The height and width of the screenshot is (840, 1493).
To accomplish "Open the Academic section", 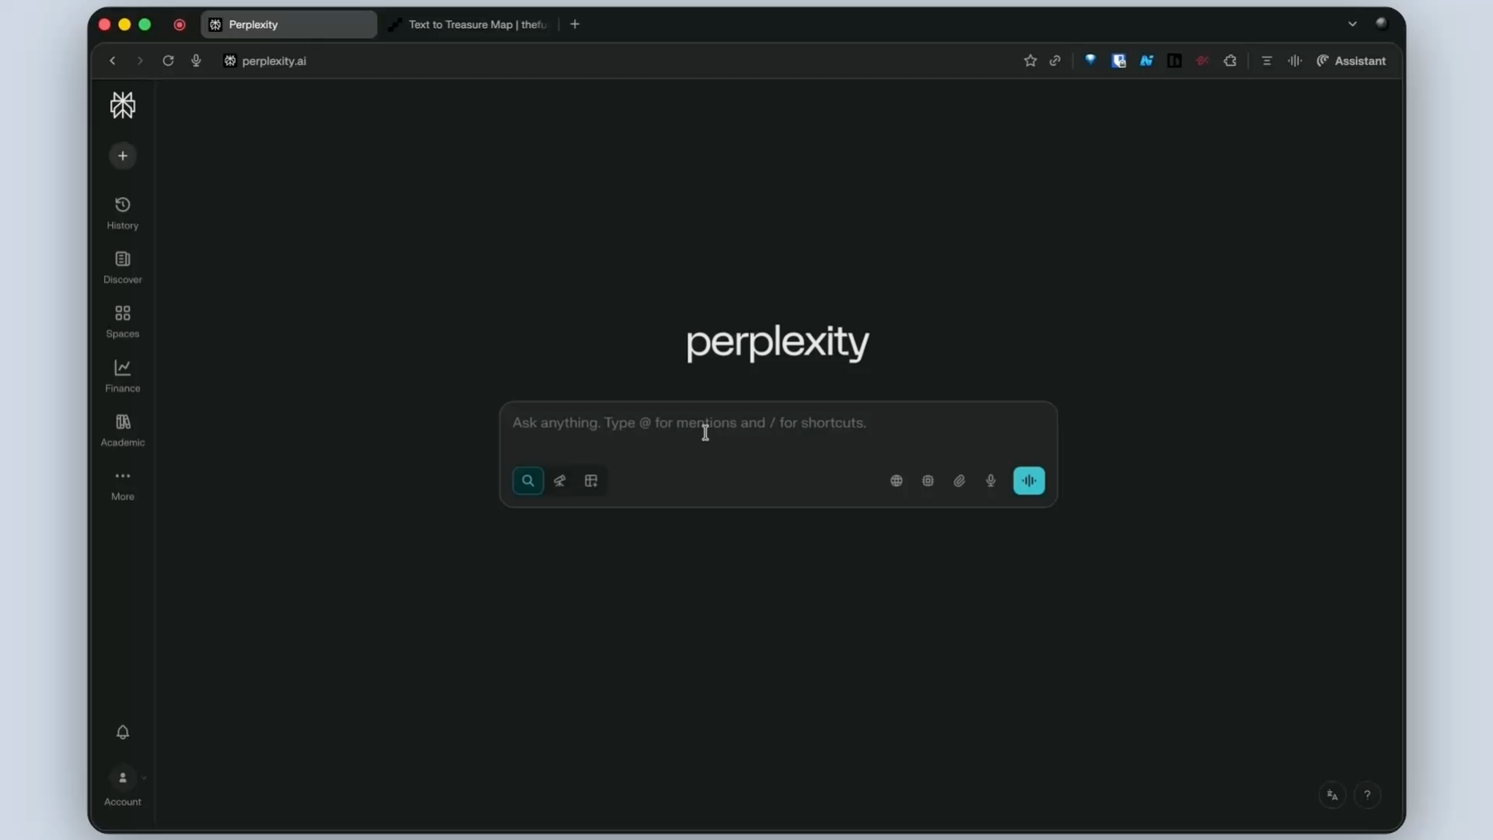I will [122, 431].
